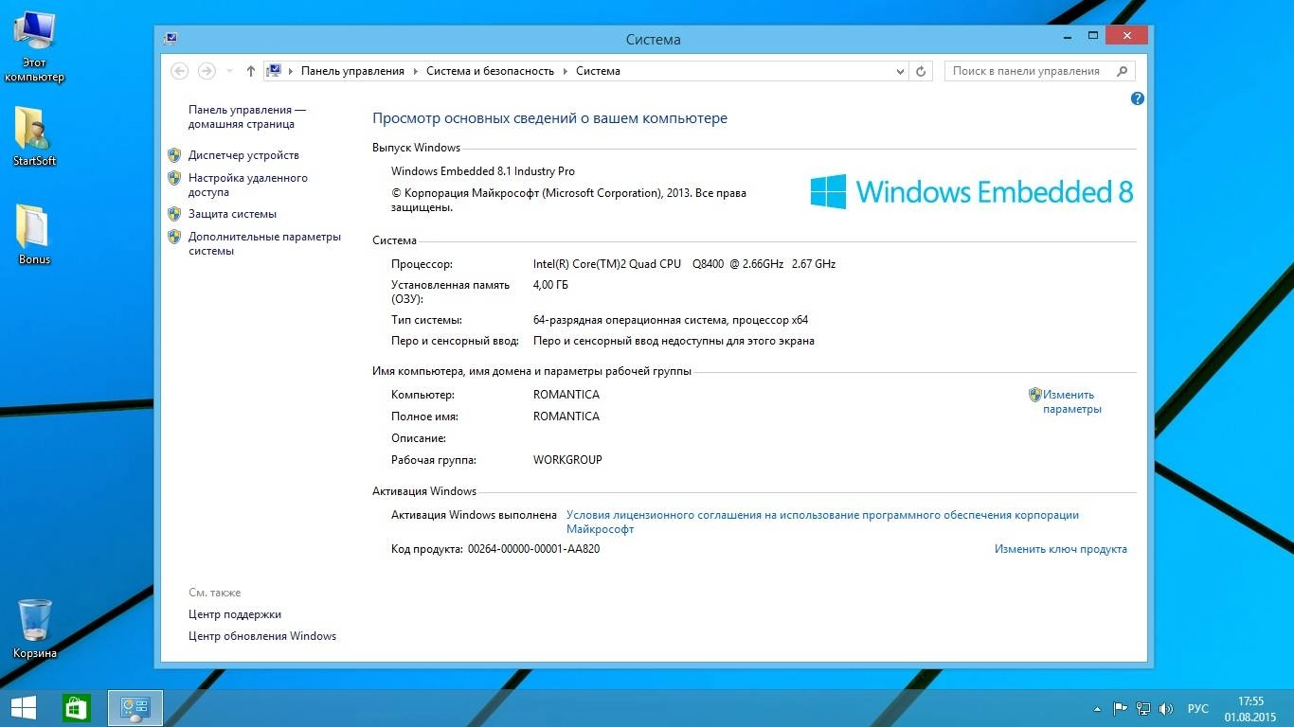
Task: Open Диспетчер устройств
Action: coord(243,155)
